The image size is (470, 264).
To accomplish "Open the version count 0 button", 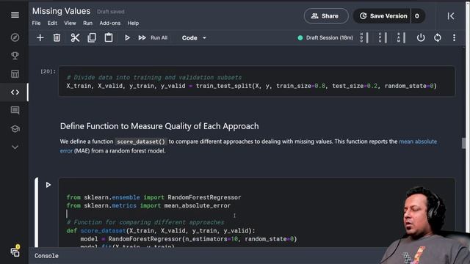I will click(x=417, y=16).
